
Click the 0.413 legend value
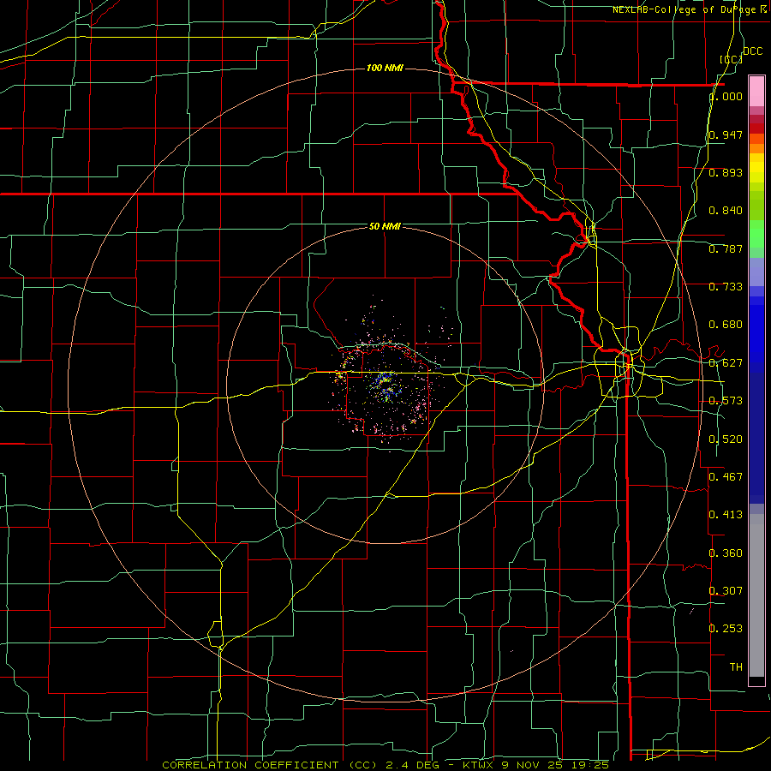[726, 515]
